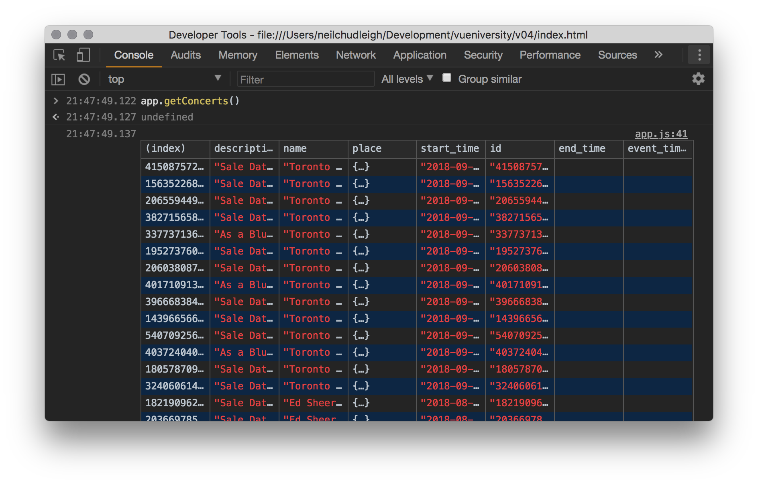Image resolution: width=758 pixels, height=485 pixels.
Task: Select the Memory tab
Action: click(238, 55)
